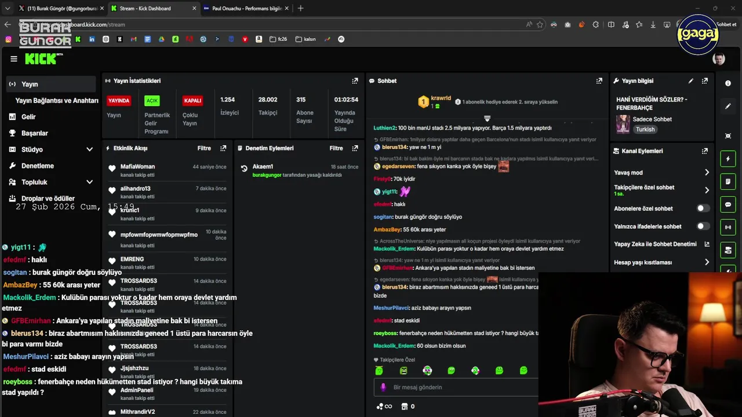Click the gift shop icon below chat input
This screenshot has height=417, width=742.
pos(405,407)
